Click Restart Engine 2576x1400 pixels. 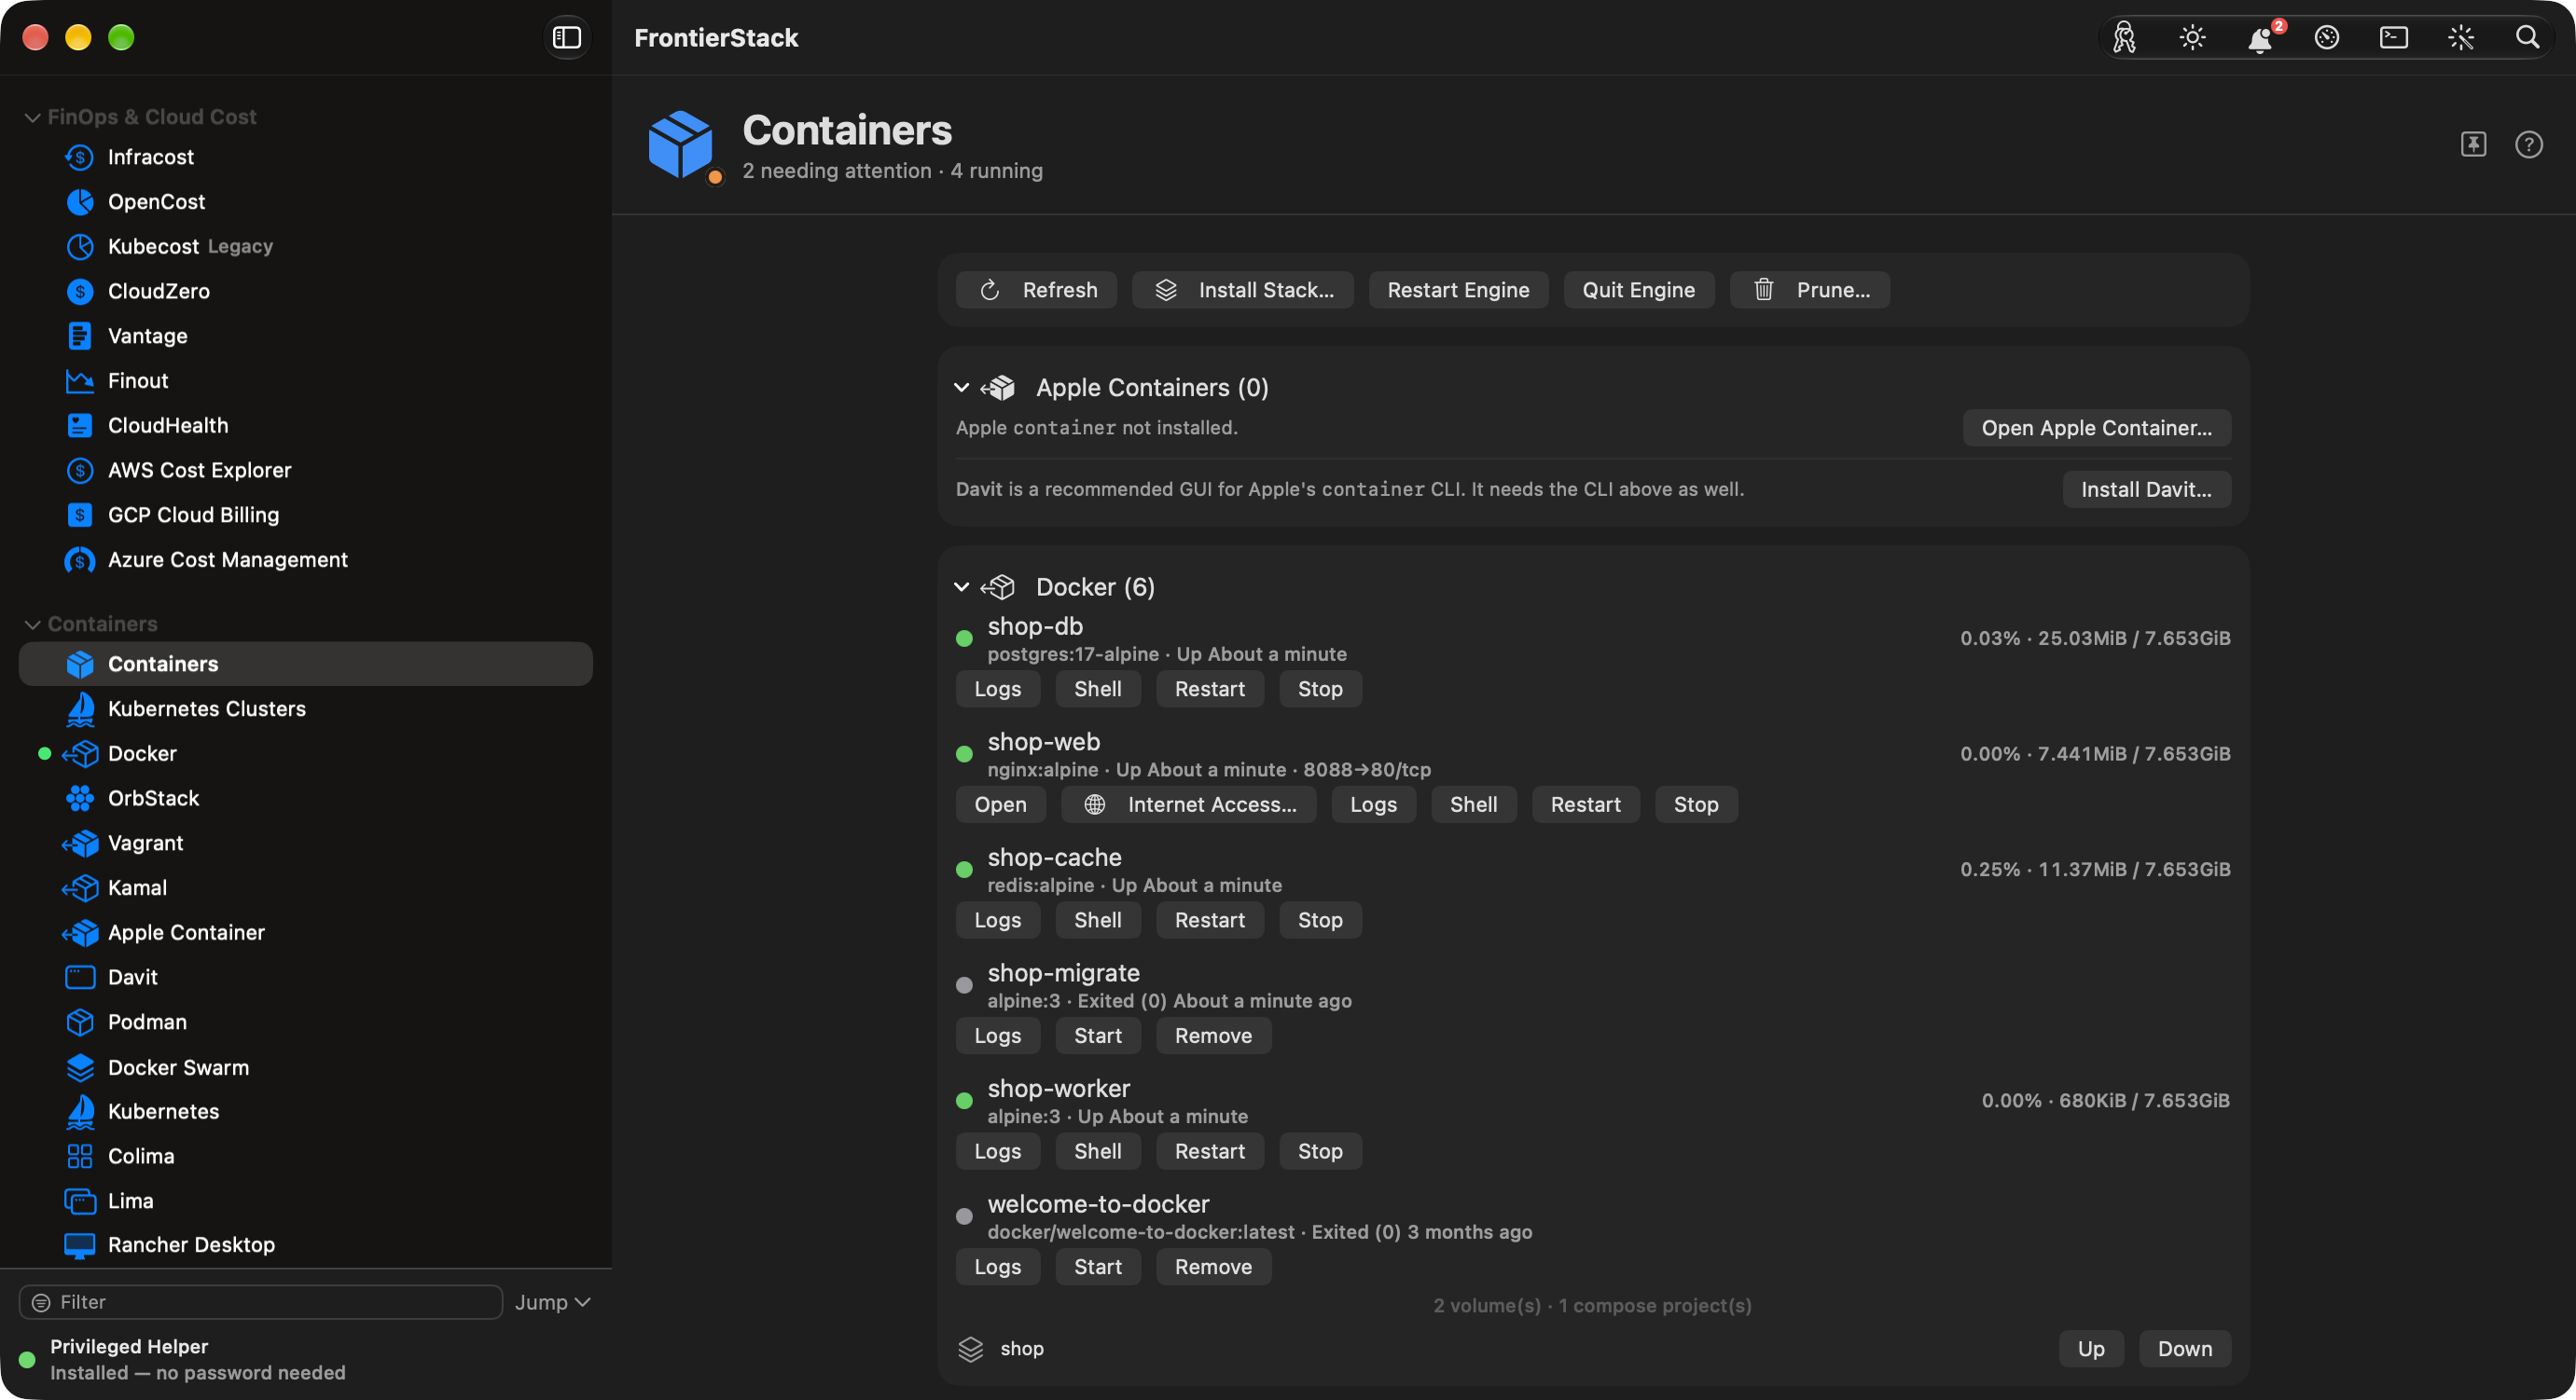1458,290
